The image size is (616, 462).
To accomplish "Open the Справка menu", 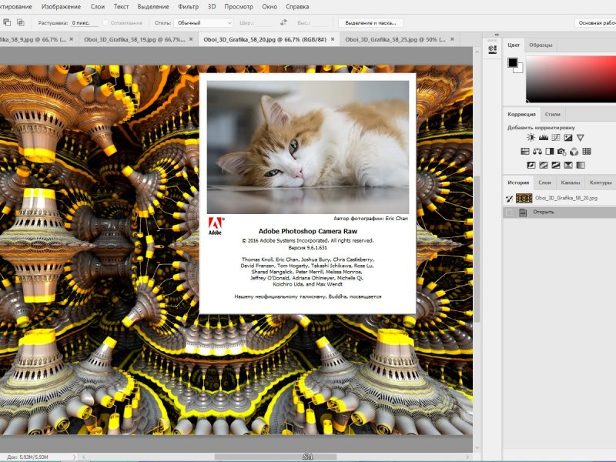I will coord(297,7).
